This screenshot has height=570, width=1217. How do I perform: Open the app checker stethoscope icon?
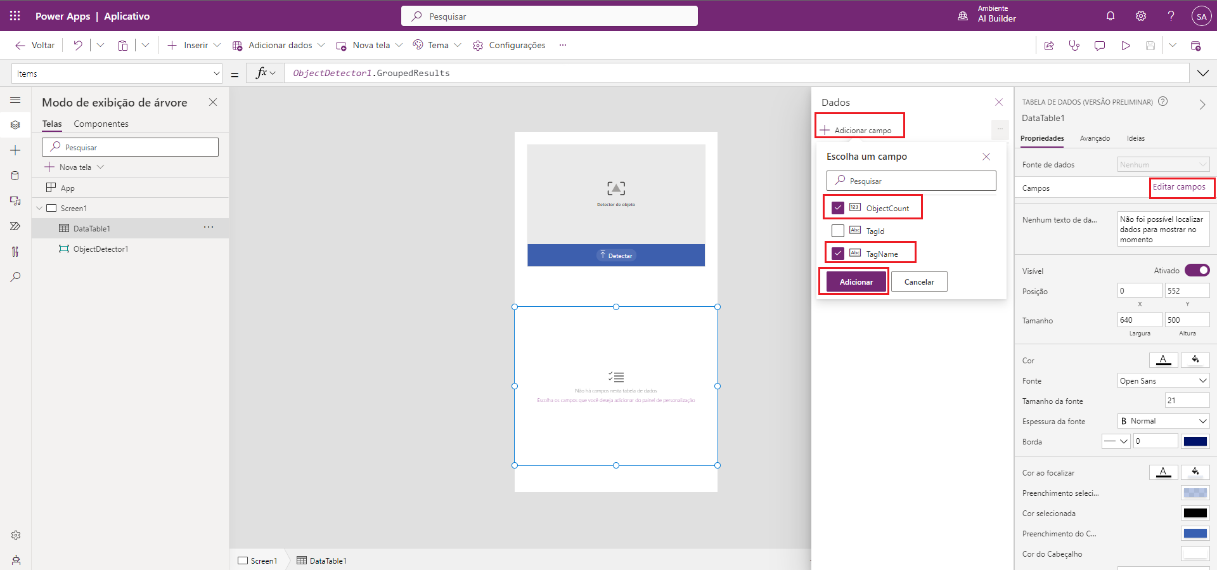[1074, 45]
